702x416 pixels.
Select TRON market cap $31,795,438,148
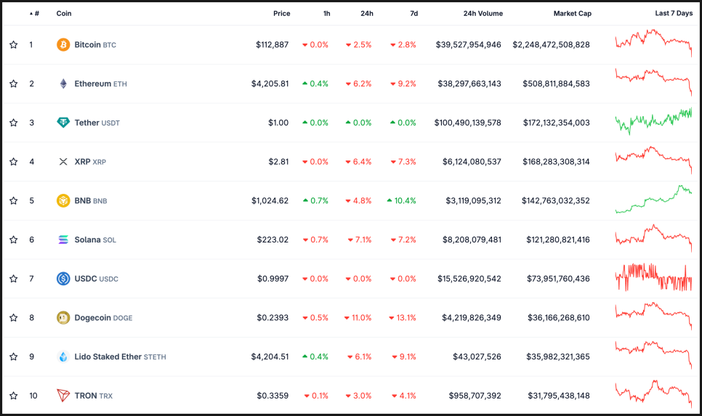tap(559, 396)
